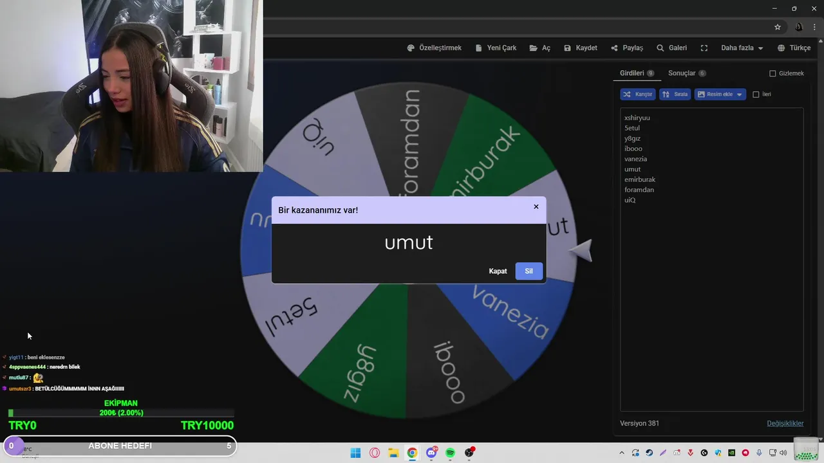Open the Resim ekle dropdown
The width and height of the screenshot is (824, 463).
(x=720, y=95)
